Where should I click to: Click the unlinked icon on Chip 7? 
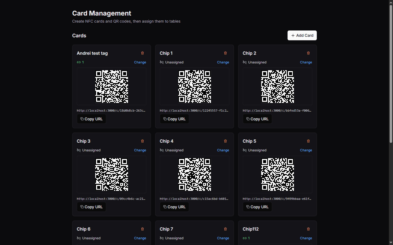[162, 238]
